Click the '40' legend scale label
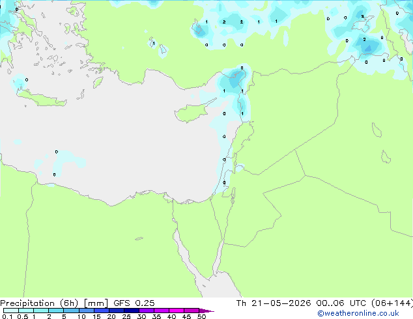Image resolution: width=413 pixels, height=319 pixels. [171, 316]
